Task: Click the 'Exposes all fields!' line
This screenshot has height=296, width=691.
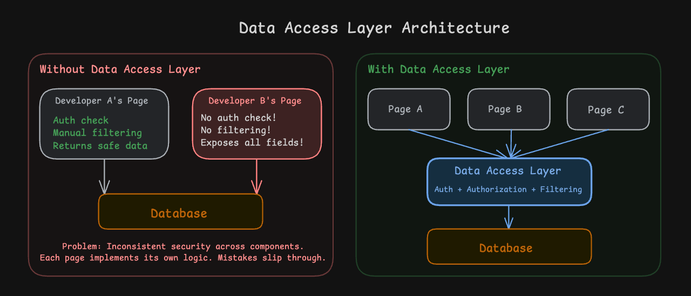Action: (x=252, y=142)
